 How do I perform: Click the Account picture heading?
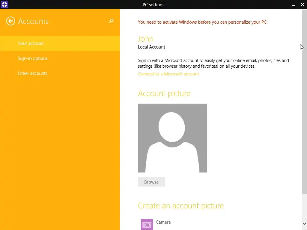pyautogui.click(x=164, y=93)
